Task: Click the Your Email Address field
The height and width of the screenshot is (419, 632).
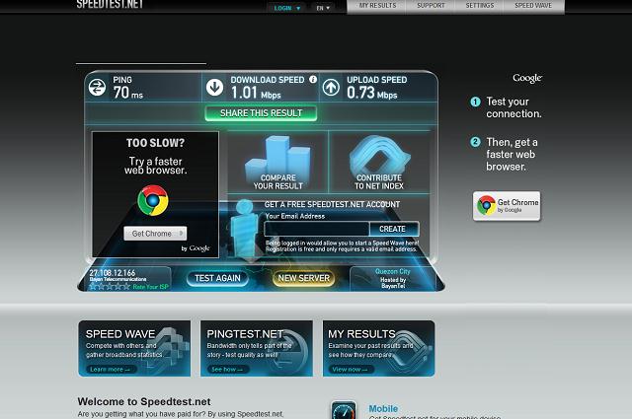Action: [x=317, y=229]
